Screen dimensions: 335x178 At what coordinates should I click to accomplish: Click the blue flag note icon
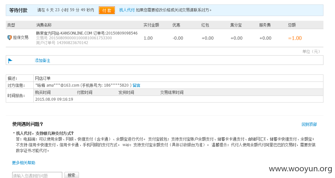click(10, 61)
